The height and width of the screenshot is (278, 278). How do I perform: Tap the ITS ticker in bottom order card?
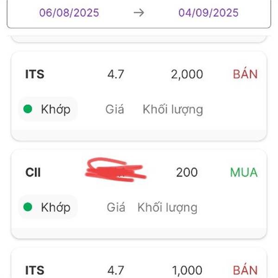coord(35,270)
